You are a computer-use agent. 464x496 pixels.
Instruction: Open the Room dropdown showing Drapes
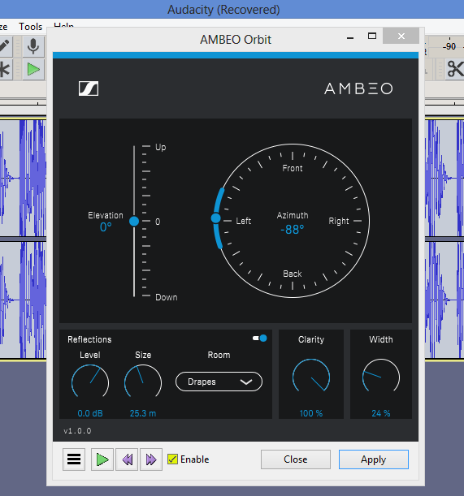[219, 382]
